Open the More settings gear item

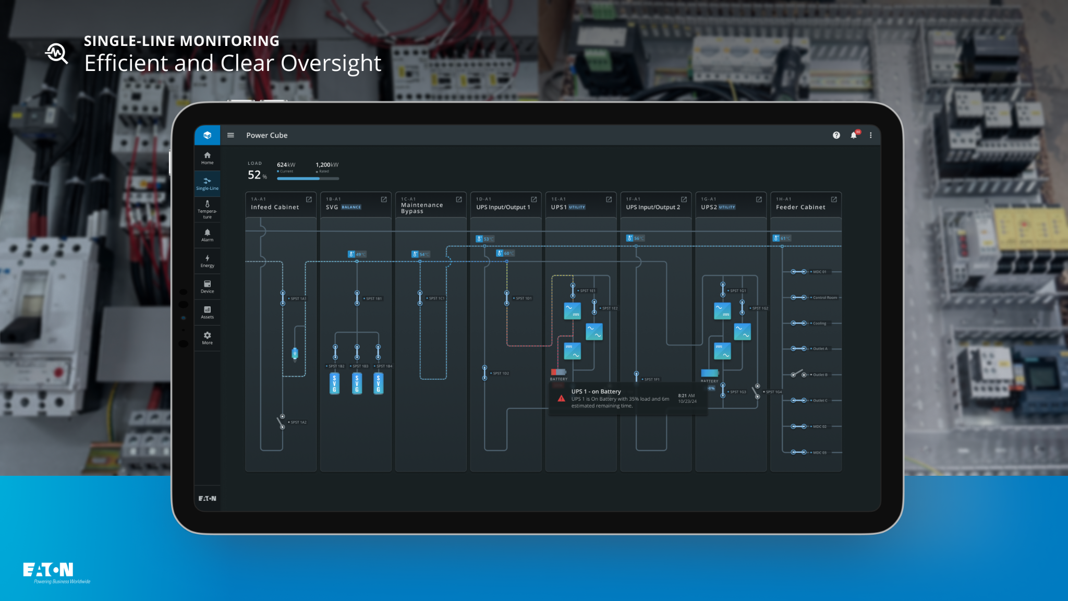click(207, 338)
